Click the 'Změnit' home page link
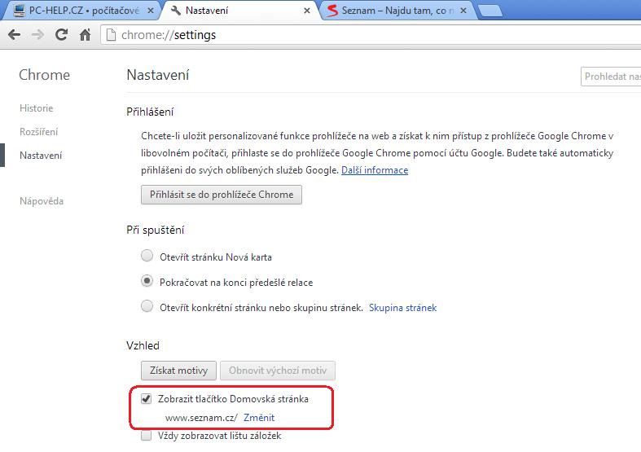This screenshot has height=452, width=641. (259, 417)
